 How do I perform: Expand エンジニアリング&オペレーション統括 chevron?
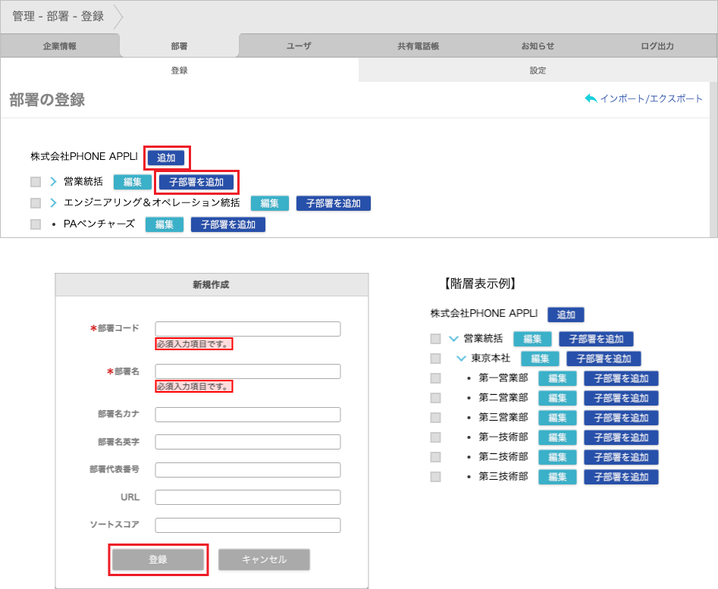(53, 202)
